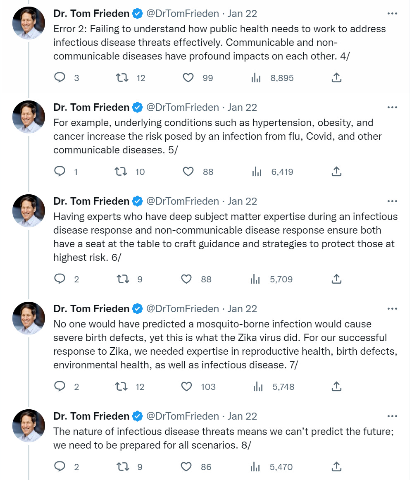Open the profile picture beside tweet 4/
This screenshot has width=412, height=480.
pos(29,23)
